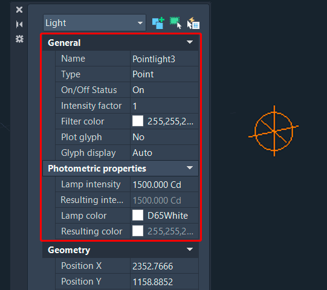Click the 'Intensity factor' label
Viewport: 327px width, 290px height.
coord(91,106)
